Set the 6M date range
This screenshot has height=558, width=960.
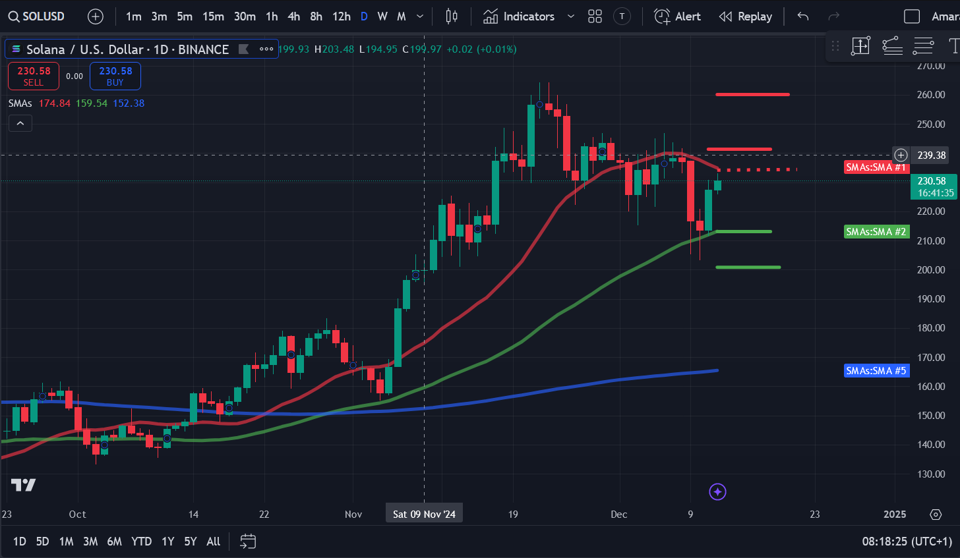(114, 542)
